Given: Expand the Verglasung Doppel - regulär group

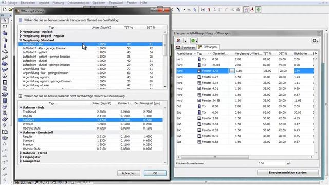Looking at the screenshot, I should tap(21, 36).
